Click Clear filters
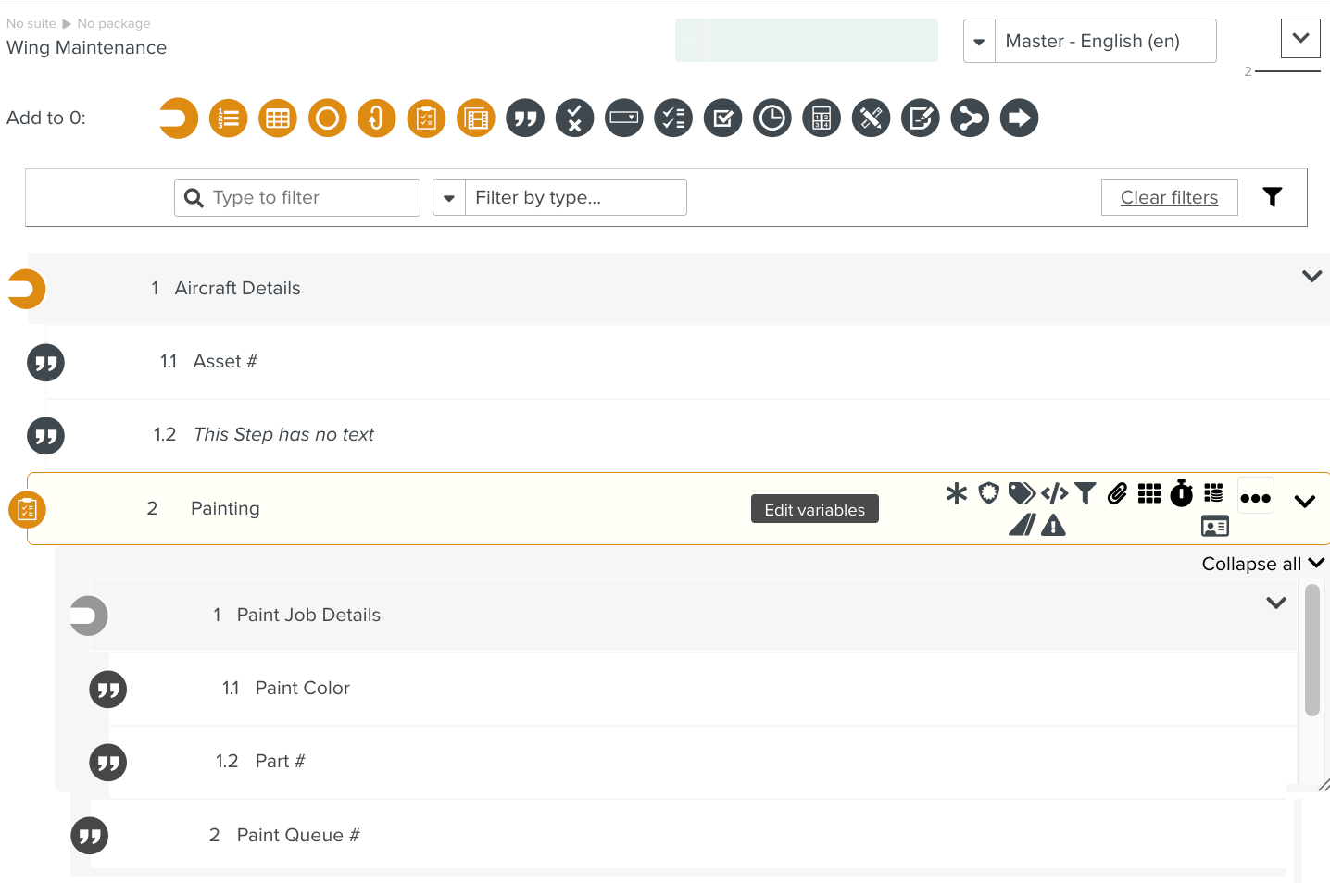 (1170, 197)
